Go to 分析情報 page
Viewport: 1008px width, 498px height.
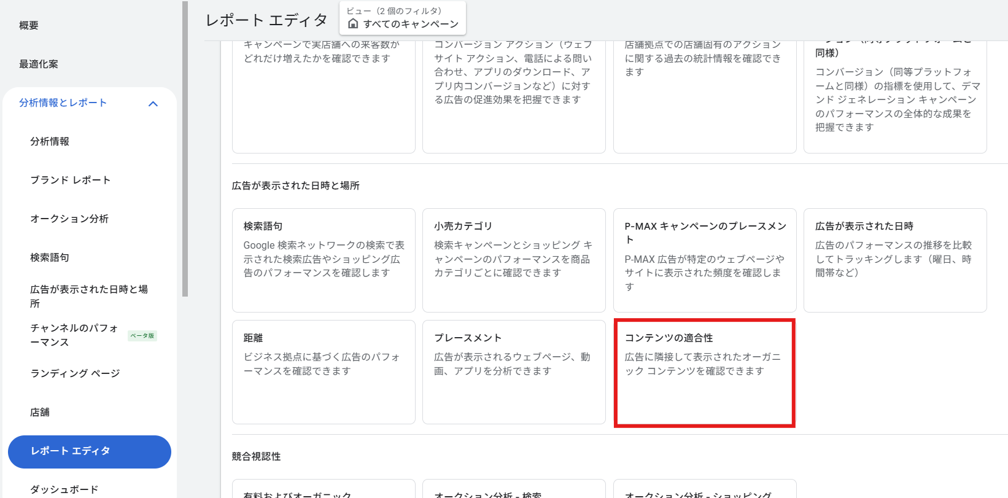pyautogui.click(x=50, y=141)
